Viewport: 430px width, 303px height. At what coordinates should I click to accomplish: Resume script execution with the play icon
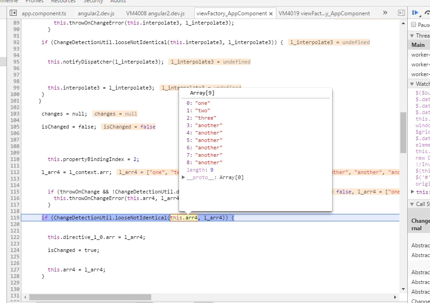pyautogui.click(x=415, y=13)
